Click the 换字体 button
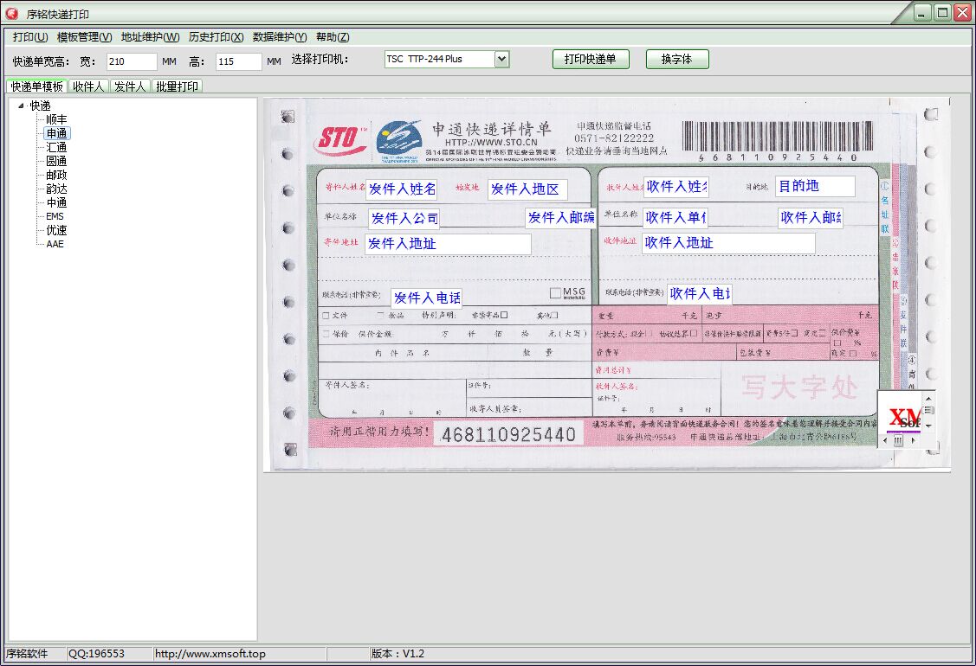The image size is (976, 666). [x=676, y=59]
